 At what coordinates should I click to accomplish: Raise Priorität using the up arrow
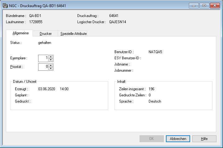[51, 65]
